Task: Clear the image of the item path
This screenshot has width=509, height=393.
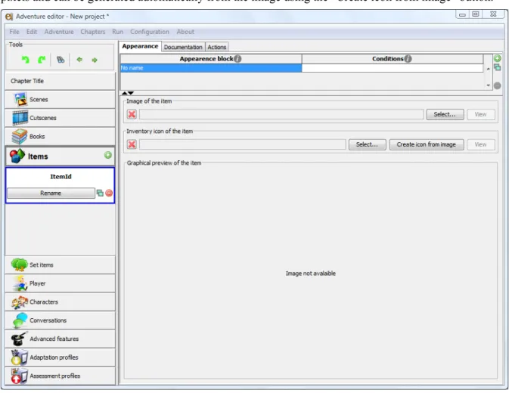Action: pos(132,114)
